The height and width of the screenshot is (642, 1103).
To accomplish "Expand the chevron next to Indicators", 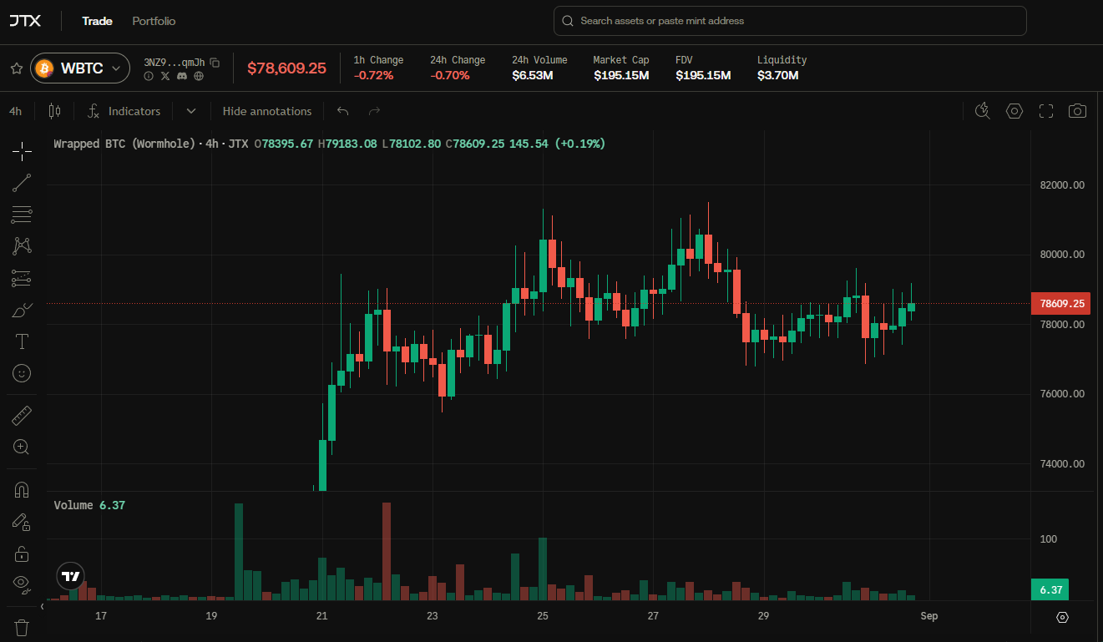I will coord(191,111).
